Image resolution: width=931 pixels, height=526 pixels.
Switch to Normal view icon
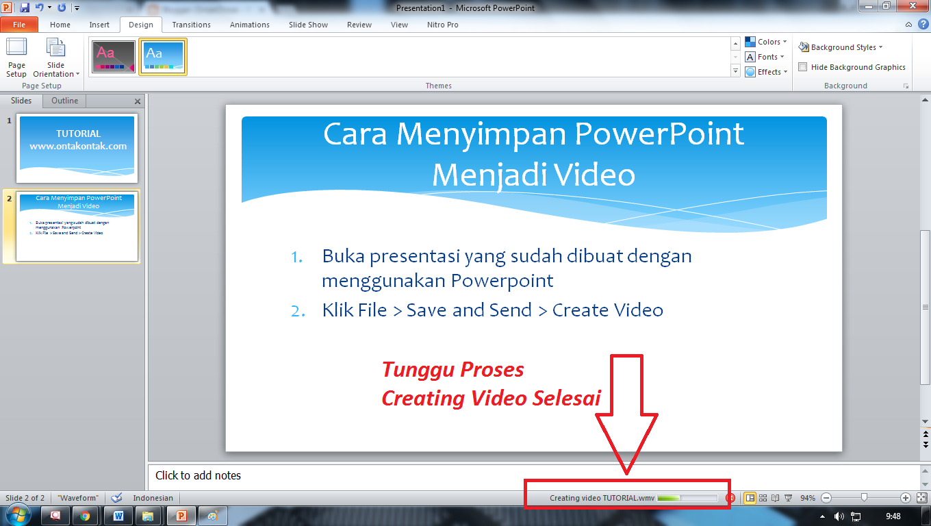(x=750, y=498)
